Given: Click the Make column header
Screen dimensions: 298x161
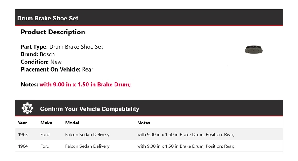Looking at the screenshot, I should (46, 123).
